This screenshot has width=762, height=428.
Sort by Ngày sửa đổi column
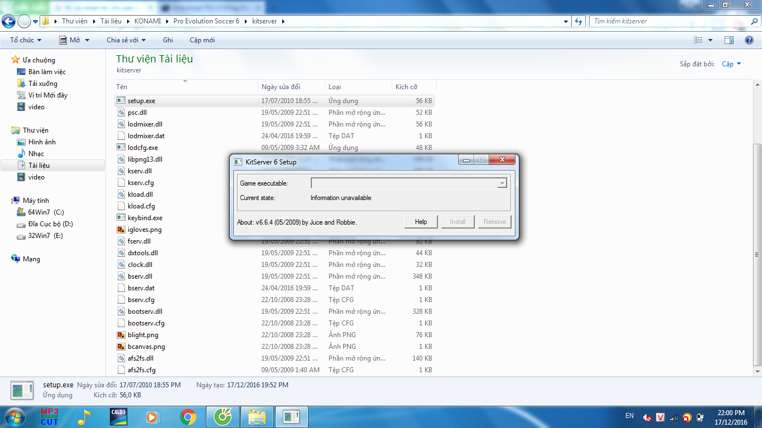coord(292,87)
